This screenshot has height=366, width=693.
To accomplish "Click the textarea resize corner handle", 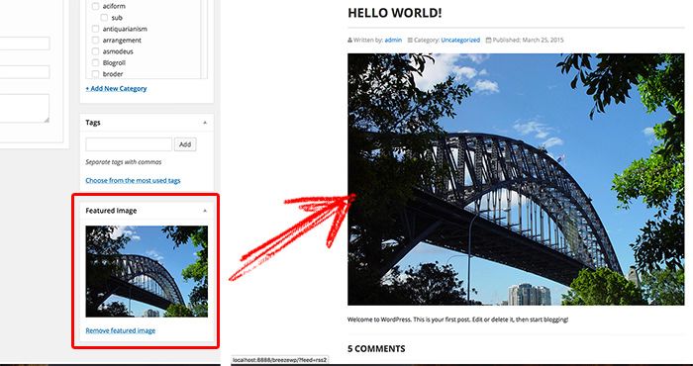I will [47, 120].
